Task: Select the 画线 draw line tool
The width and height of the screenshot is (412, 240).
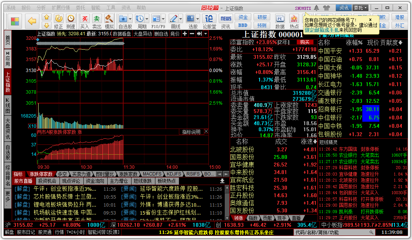Action: pyautogui.click(x=174, y=19)
